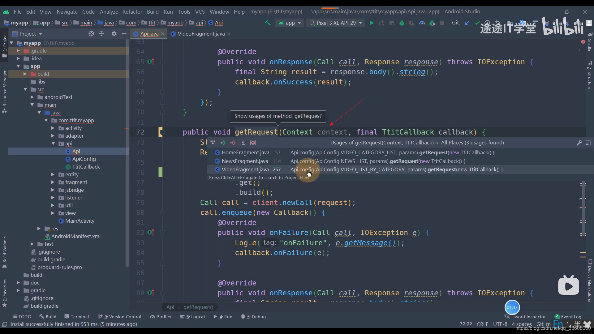Expand the .gradle folder

tap(18, 51)
